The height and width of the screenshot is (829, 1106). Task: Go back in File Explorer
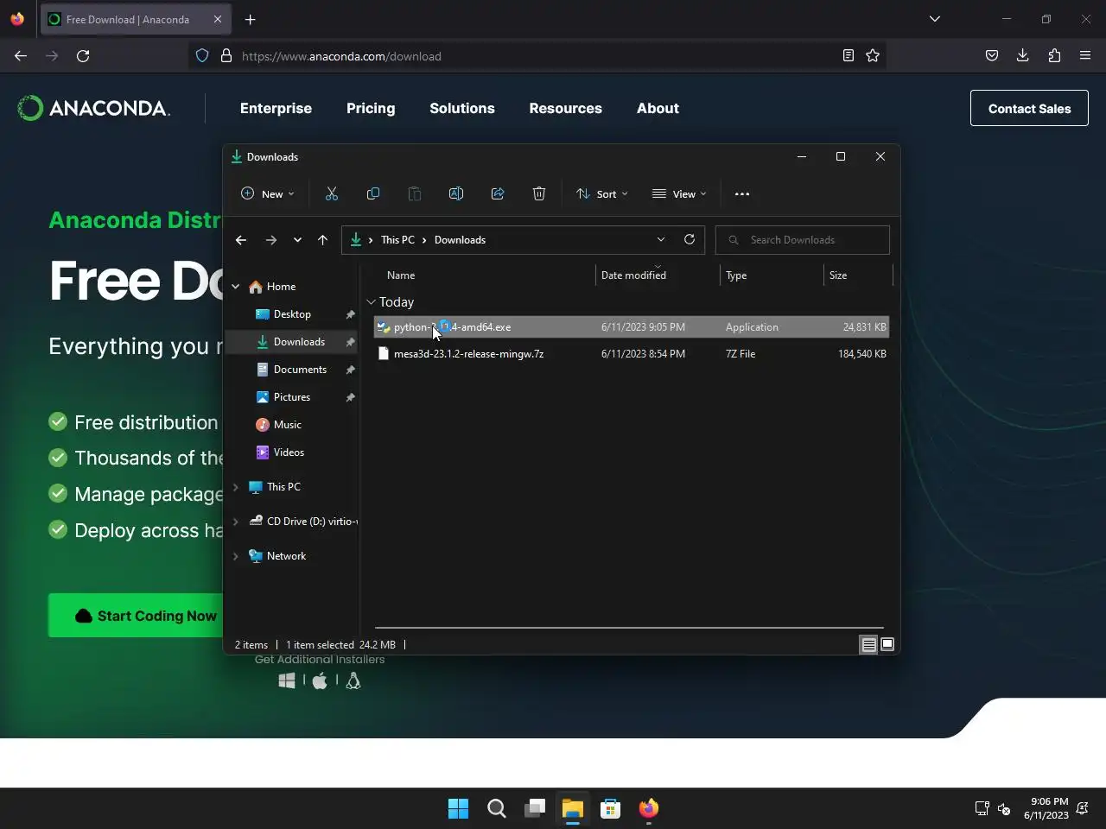[241, 240]
